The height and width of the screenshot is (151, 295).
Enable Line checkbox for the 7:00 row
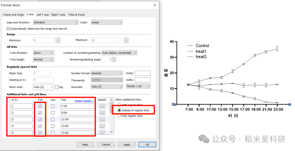[53, 106]
